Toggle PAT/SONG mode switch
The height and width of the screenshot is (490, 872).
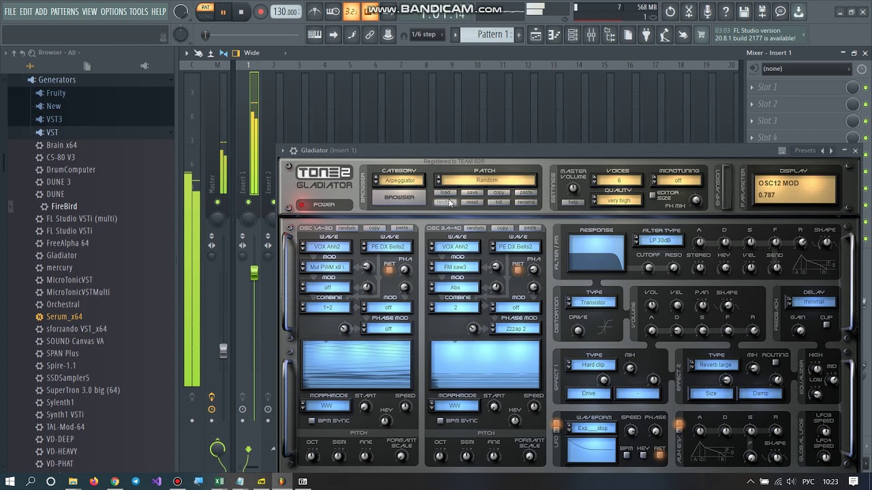204,12
